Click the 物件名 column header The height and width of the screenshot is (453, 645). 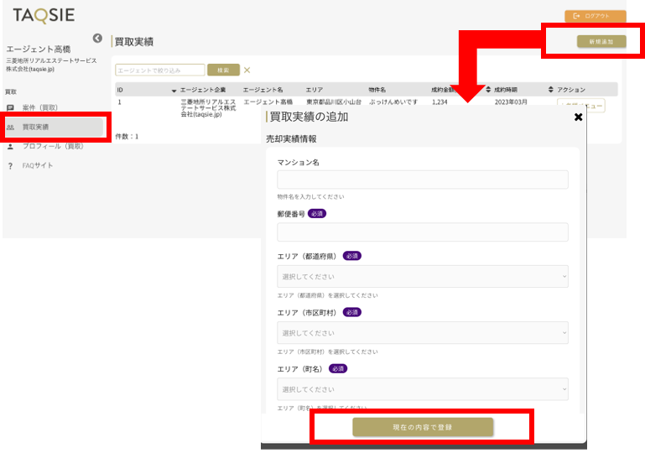(x=377, y=90)
